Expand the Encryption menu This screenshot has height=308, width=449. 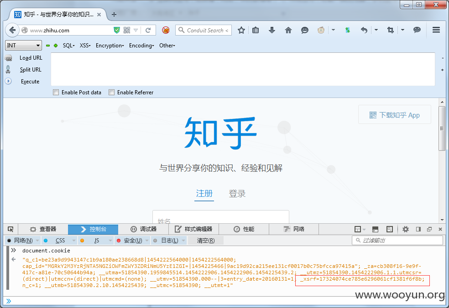click(x=110, y=46)
